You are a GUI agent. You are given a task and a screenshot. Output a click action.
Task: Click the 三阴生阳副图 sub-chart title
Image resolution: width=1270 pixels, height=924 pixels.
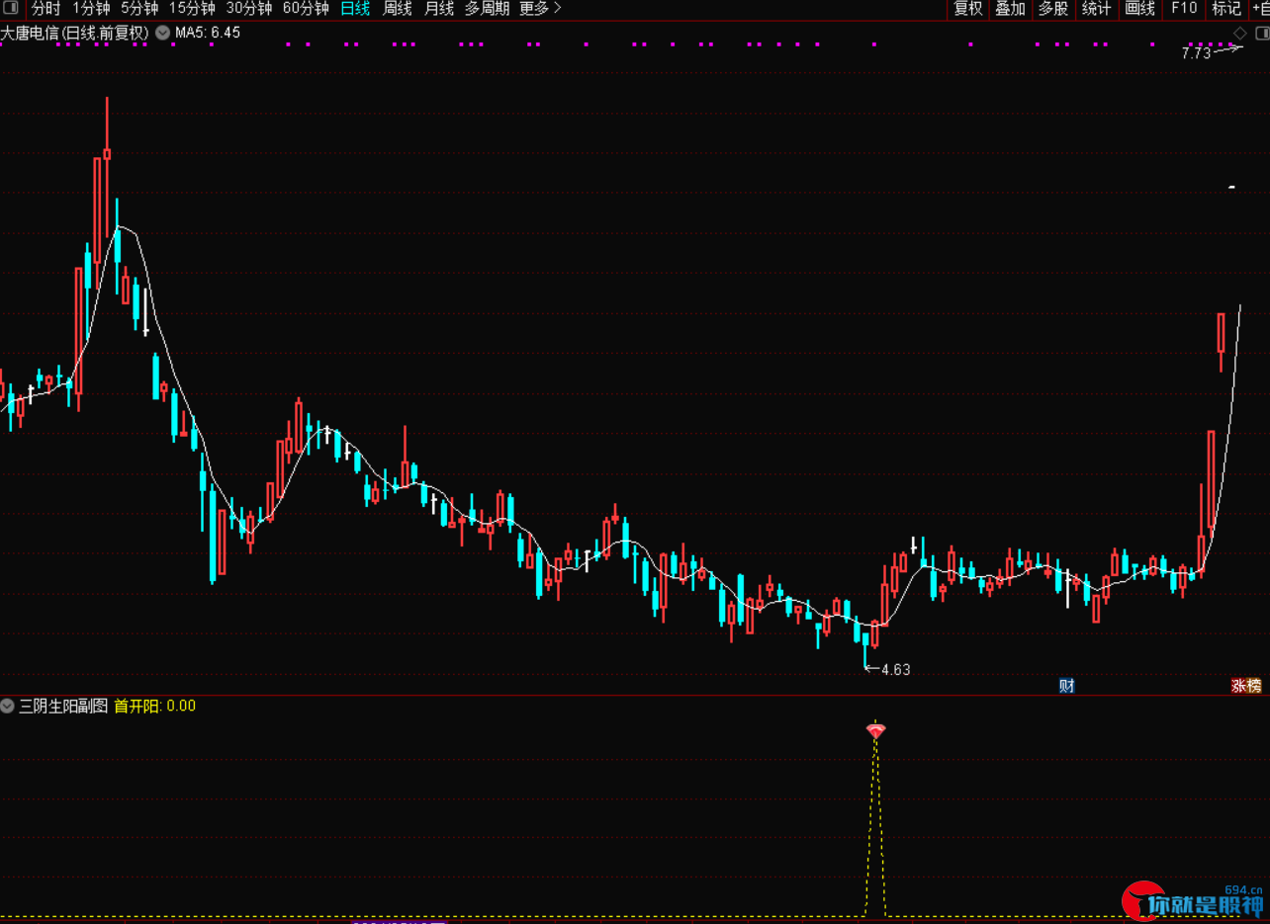(63, 706)
